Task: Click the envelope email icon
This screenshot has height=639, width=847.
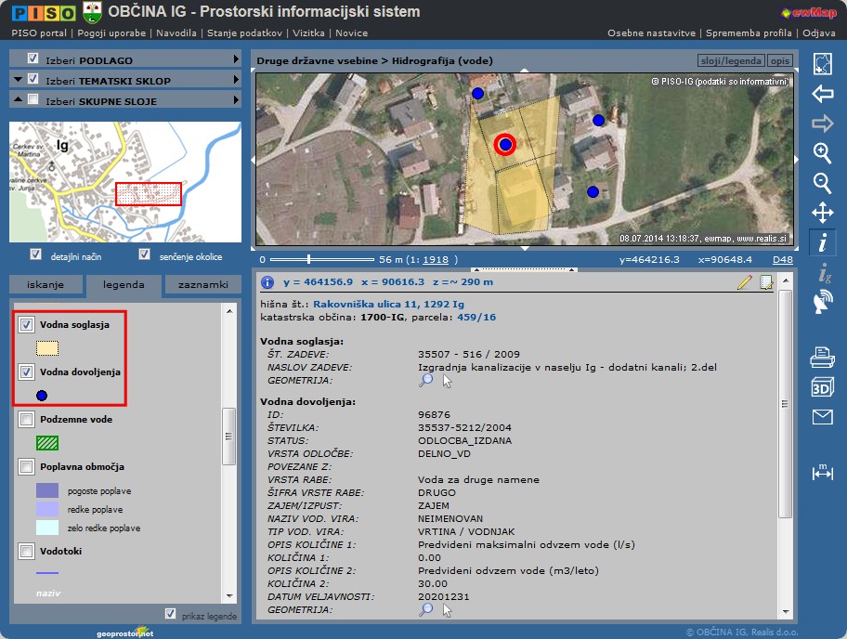Action: point(822,417)
